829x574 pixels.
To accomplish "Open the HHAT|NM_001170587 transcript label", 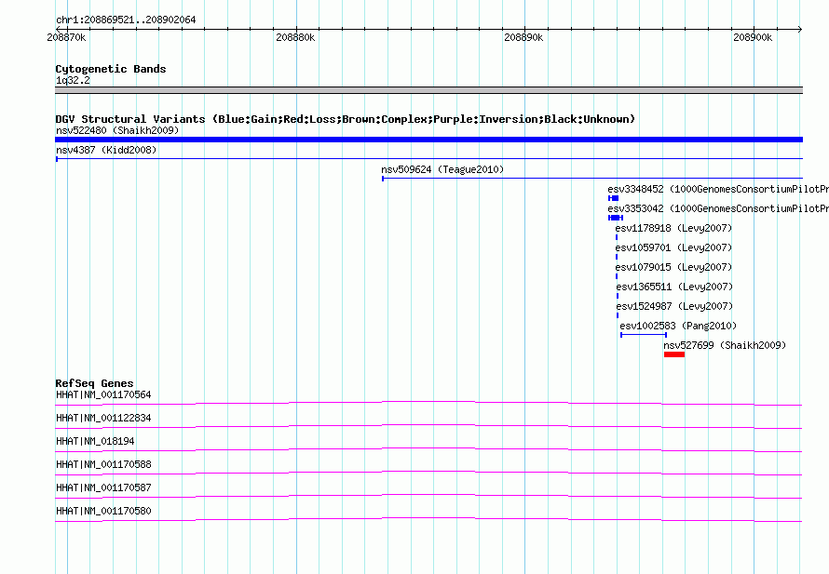I will (x=103, y=487).
